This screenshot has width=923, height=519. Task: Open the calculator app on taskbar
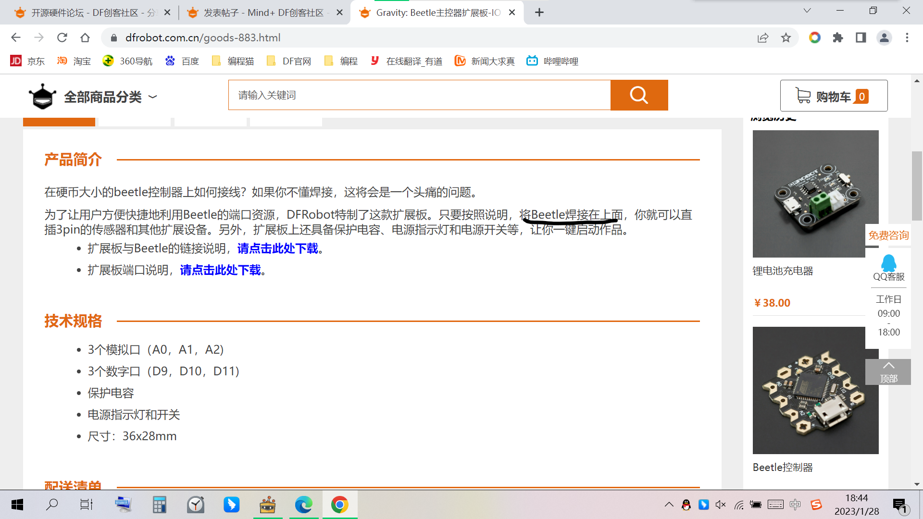click(159, 505)
